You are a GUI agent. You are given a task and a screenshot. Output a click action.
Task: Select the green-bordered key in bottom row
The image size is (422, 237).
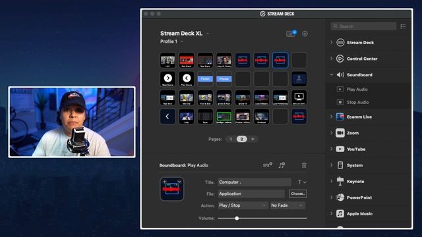224,117
